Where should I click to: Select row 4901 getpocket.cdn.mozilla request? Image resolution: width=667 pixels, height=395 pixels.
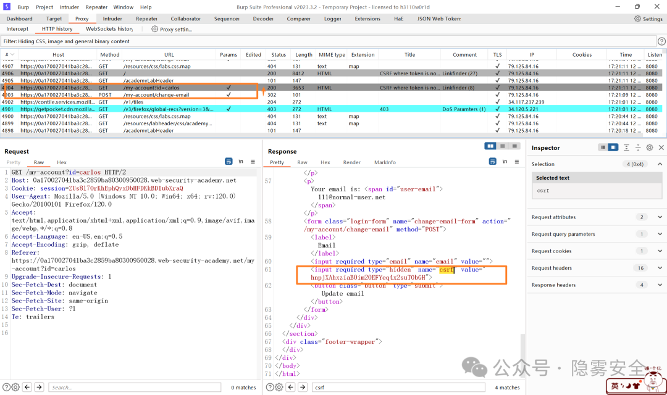332,109
